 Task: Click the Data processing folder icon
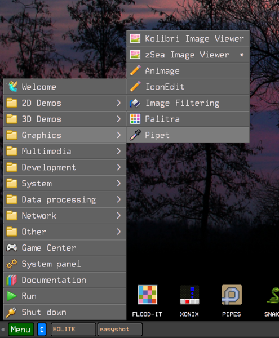click(x=12, y=199)
